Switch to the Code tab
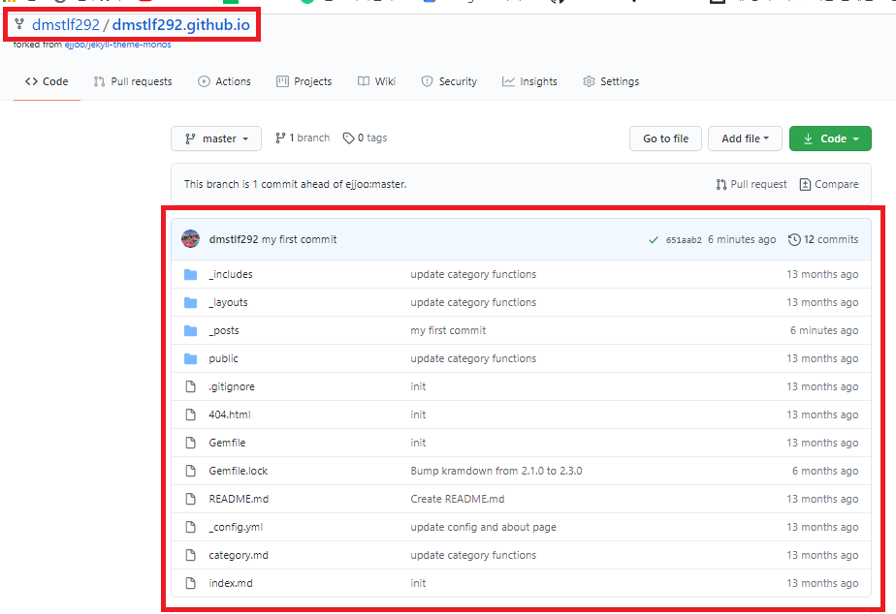 point(47,81)
